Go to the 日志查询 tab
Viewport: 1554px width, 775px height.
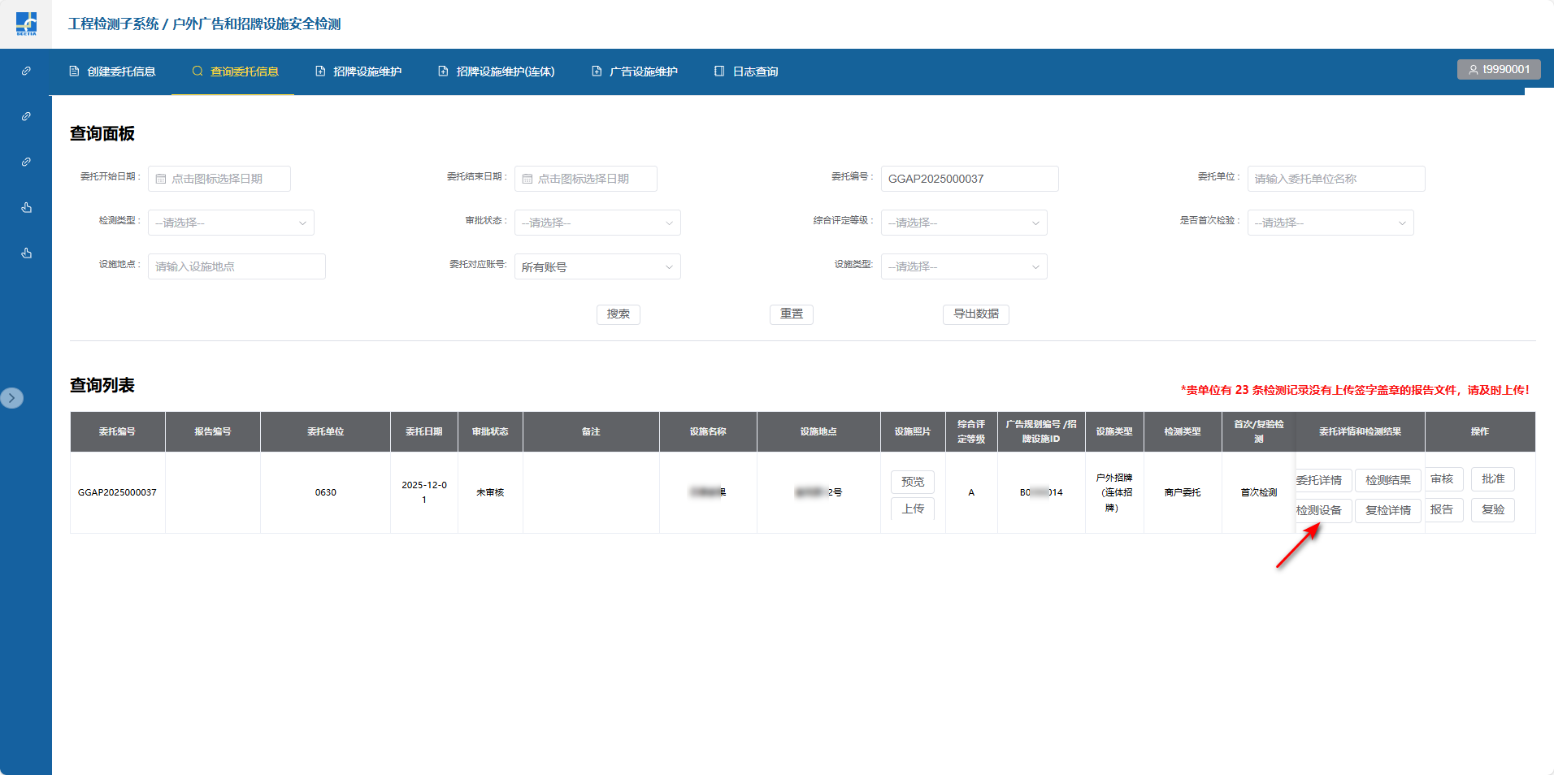click(746, 71)
